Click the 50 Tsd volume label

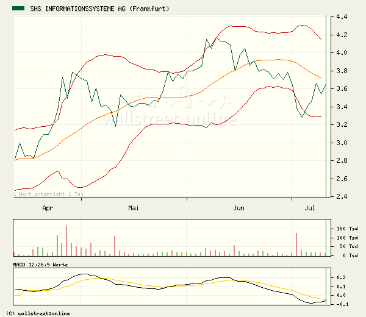click(x=348, y=246)
